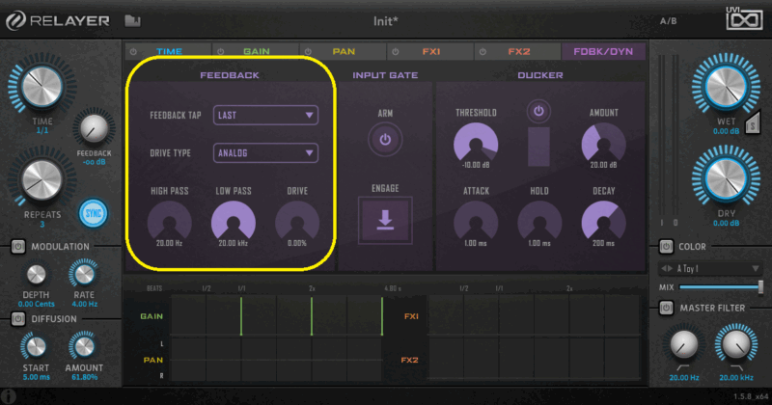The width and height of the screenshot is (772, 405).
Task: Click the round SYNC button
Action: [93, 212]
